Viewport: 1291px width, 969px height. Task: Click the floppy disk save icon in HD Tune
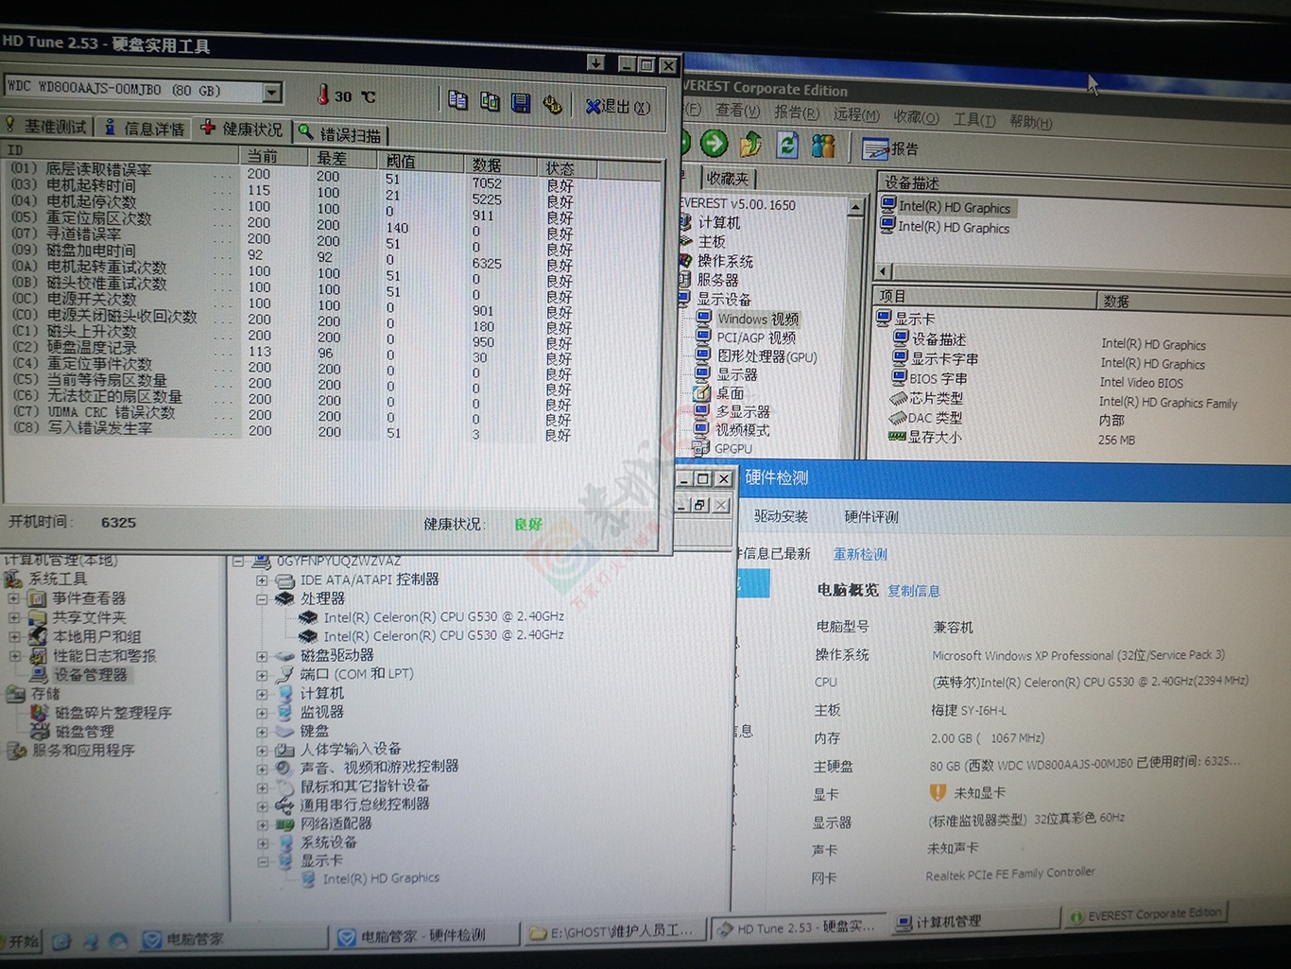point(521,102)
